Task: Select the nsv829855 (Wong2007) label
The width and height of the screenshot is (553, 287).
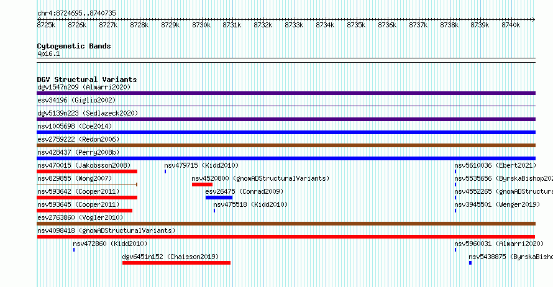Action: 75,178
